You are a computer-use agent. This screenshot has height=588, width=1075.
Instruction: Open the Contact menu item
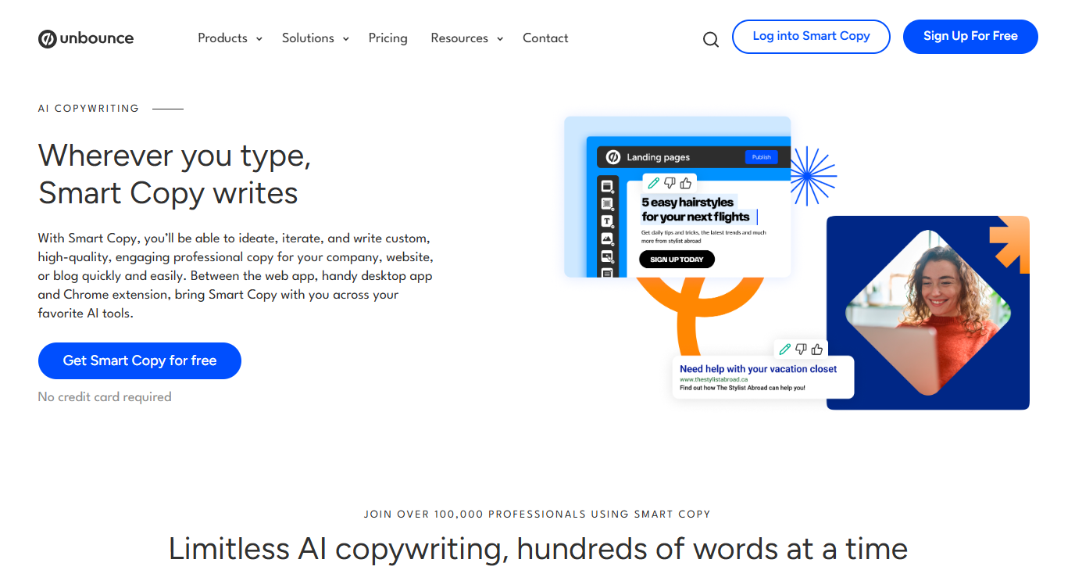click(x=545, y=38)
